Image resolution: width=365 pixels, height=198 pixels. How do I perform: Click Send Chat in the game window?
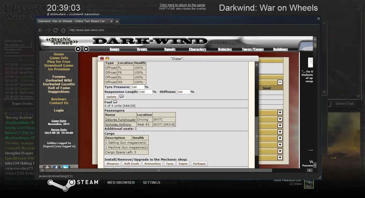coord(345,104)
